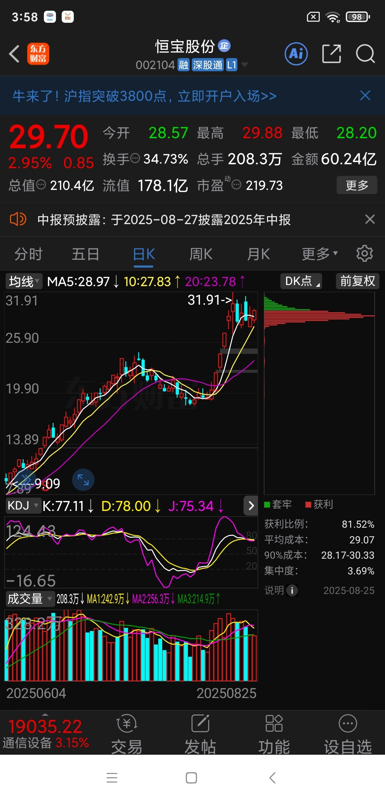Open the search magnifier icon
Image resolution: width=385 pixels, height=801 pixels.
pos(365,54)
